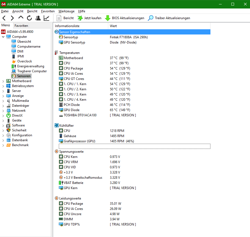
Task: Open the Datei menu
Action: [x=5, y=11]
